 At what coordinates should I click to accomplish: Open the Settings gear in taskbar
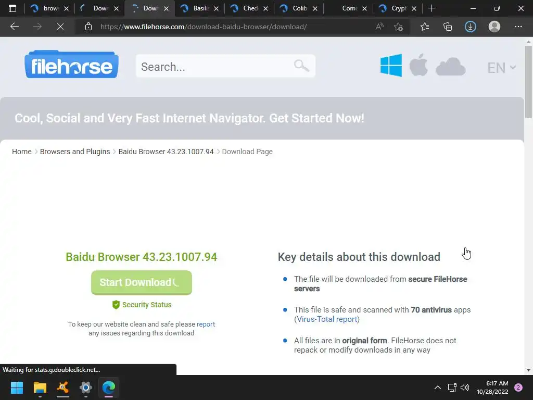86,387
